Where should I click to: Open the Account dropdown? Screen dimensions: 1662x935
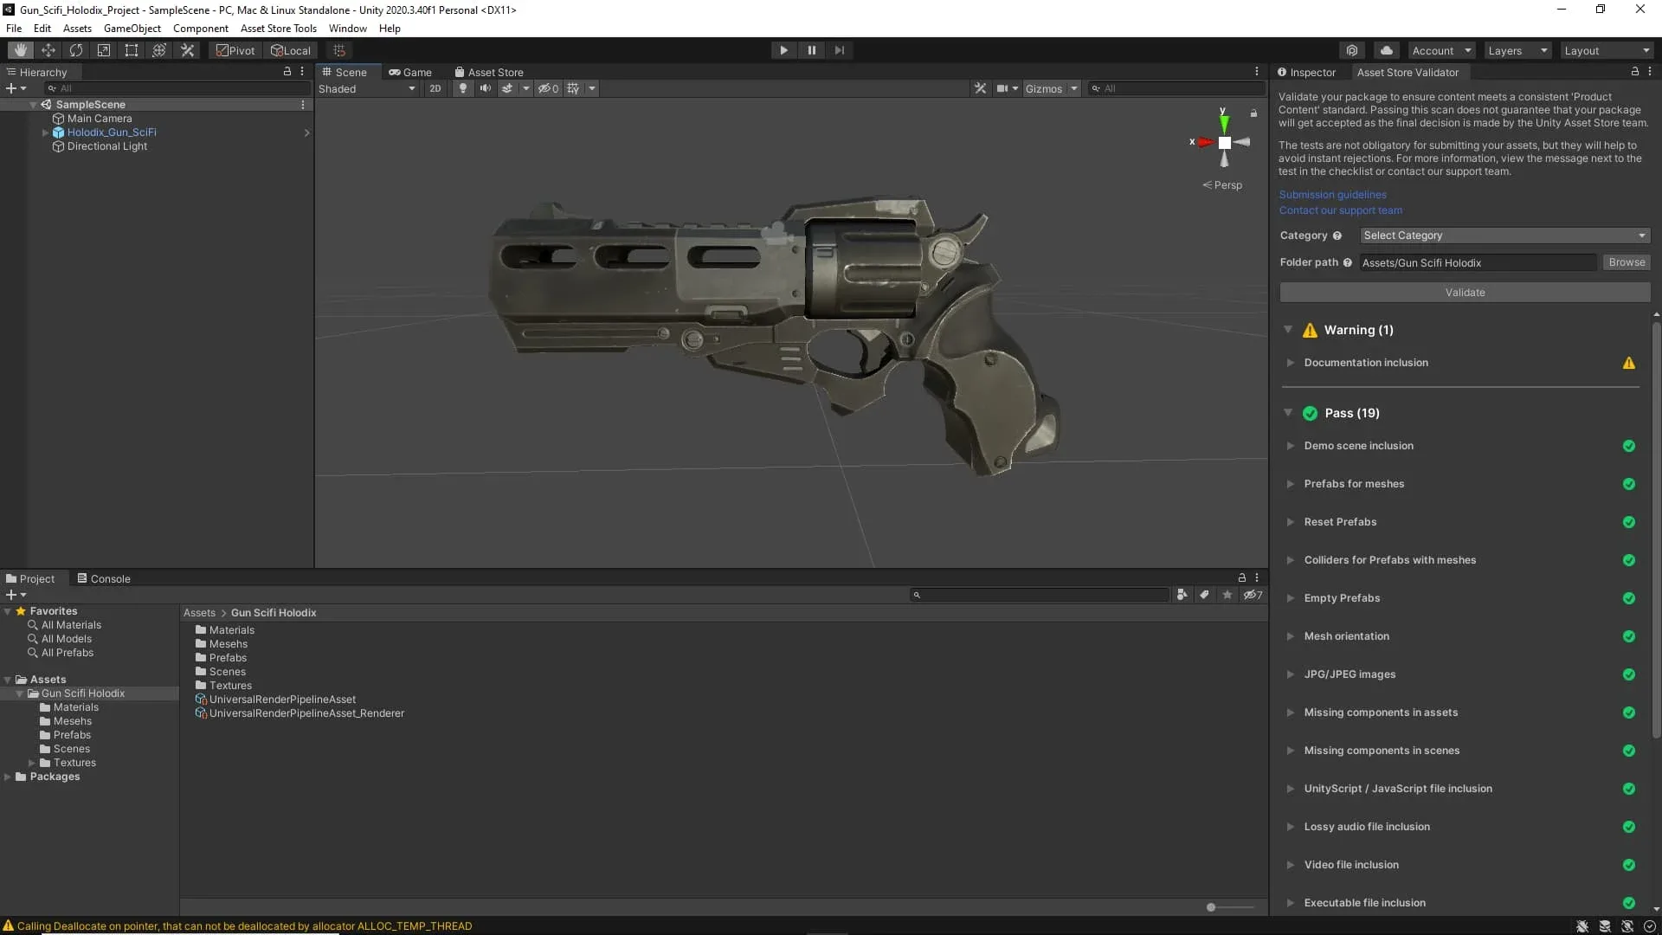click(1440, 50)
